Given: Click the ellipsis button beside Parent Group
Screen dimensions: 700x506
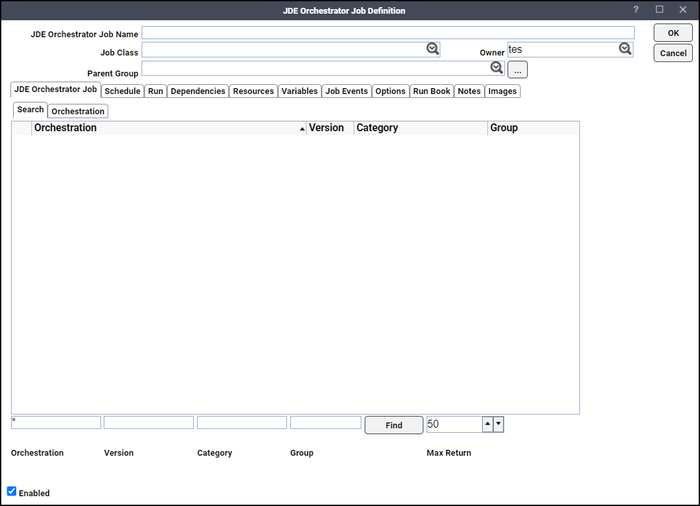Looking at the screenshot, I should tap(517, 70).
